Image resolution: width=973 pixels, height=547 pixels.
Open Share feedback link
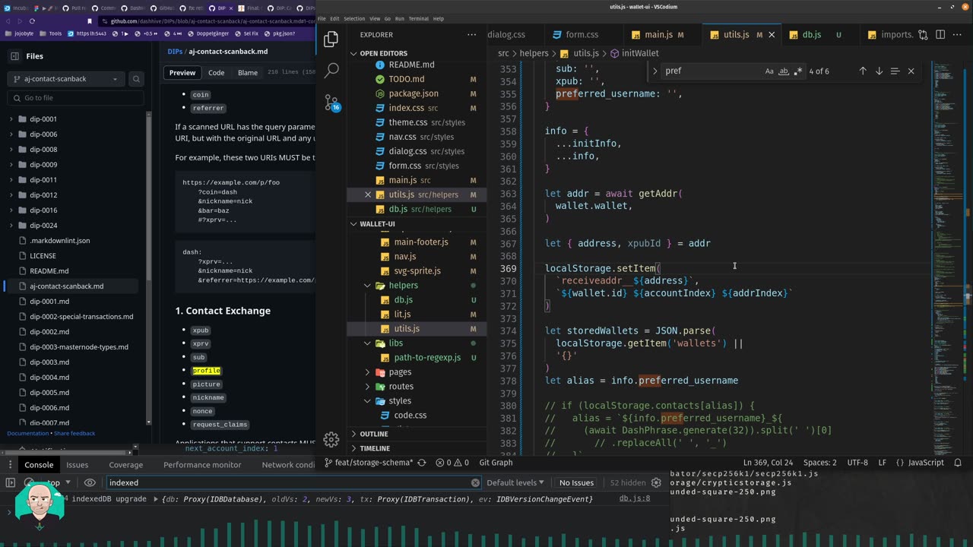pyautogui.click(x=74, y=433)
